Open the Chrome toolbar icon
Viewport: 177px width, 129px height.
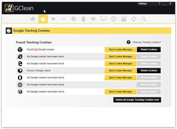pyautogui.click(x=73, y=19)
